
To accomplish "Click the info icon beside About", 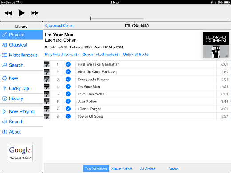I will (x=4, y=132).
